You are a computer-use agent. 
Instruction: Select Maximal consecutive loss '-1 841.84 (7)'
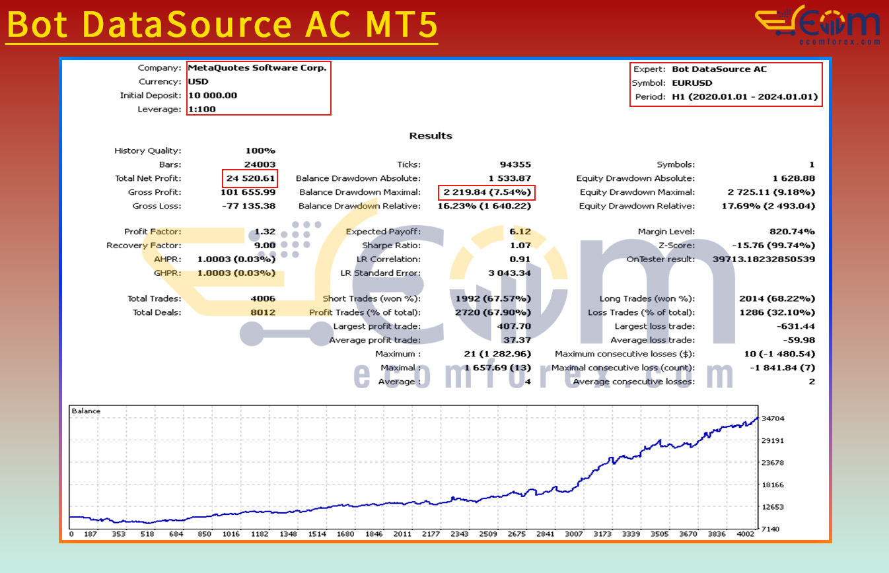782,368
